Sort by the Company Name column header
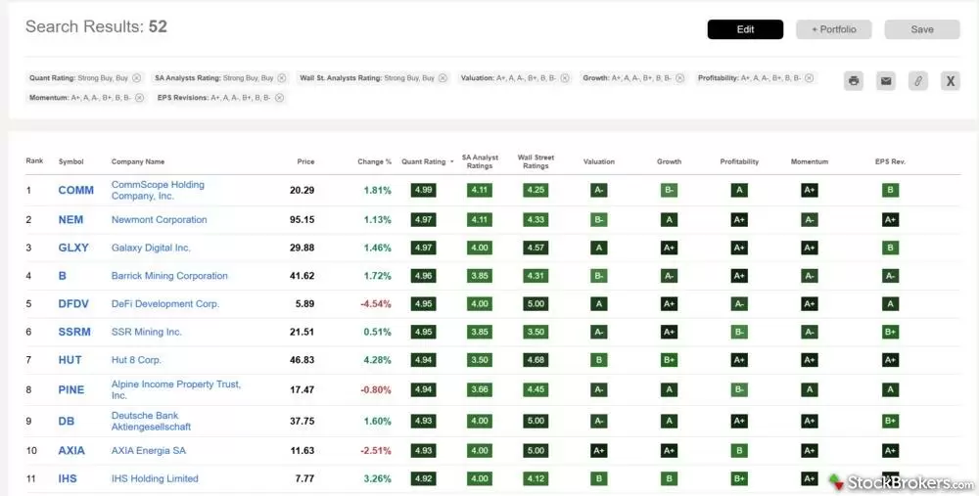979x496 pixels. pyautogui.click(x=137, y=161)
